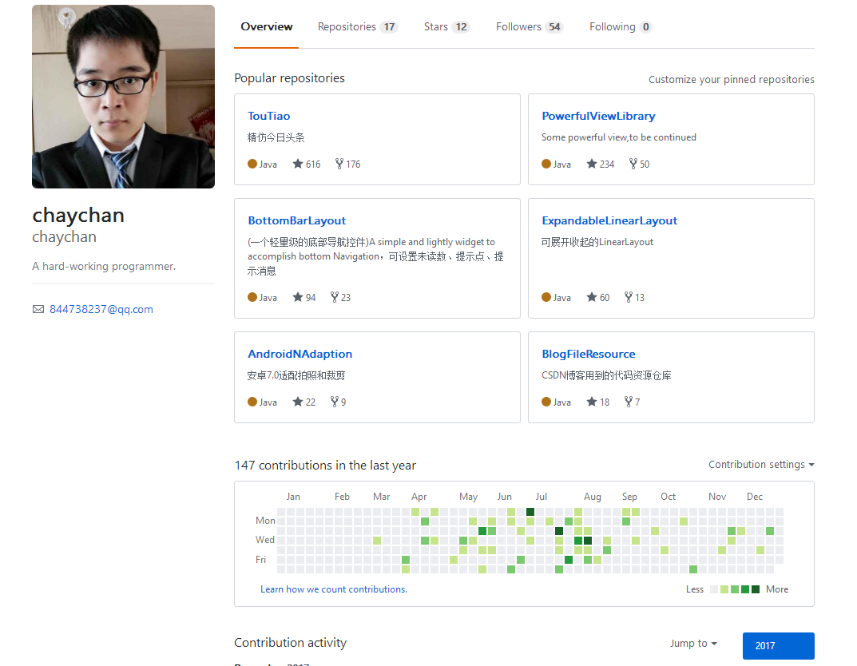Viewport: 857px width, 666px height.
Task: Open the ExpandableLinearLayout repository link
Action: (x=609, y=220)
